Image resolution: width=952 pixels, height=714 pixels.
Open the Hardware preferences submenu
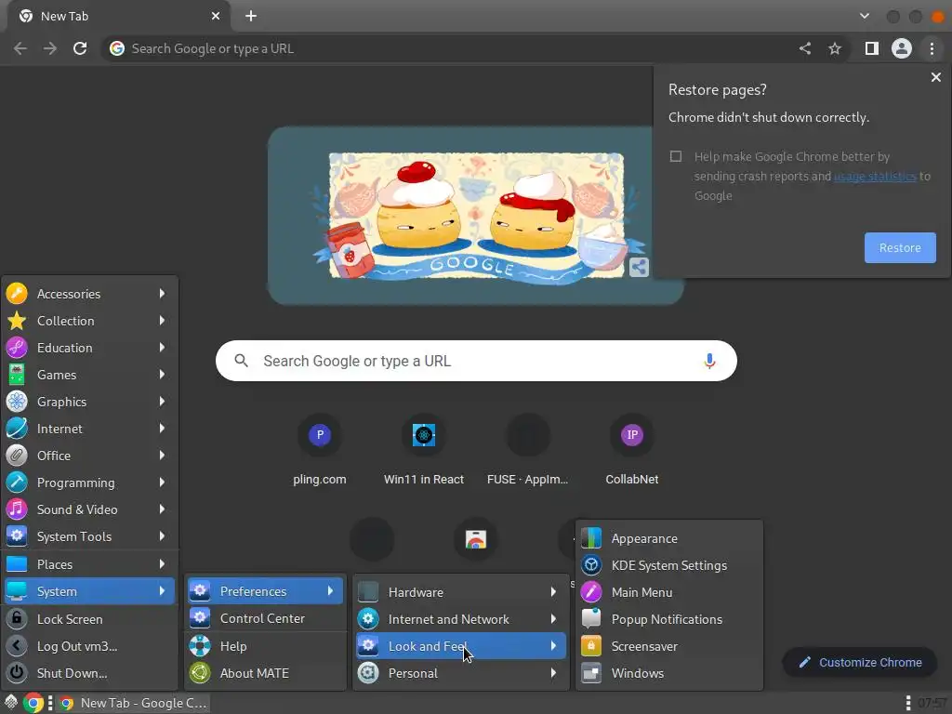coord(461,592)
